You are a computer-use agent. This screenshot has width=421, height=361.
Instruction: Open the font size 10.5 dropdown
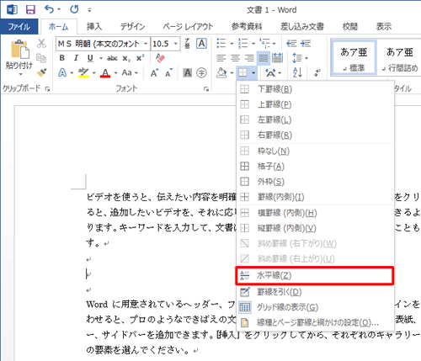pyautogui.click(x=176, y=44)
